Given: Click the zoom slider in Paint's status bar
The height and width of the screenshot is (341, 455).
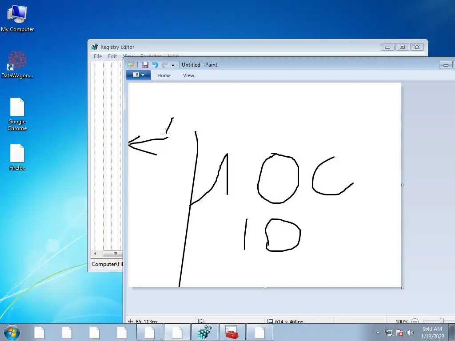Looking at the screenshot, I should click(442, 321).
